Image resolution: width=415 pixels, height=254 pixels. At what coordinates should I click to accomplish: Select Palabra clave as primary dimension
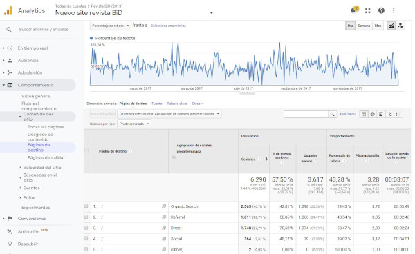pyautogui.click(x=177, y=104)
